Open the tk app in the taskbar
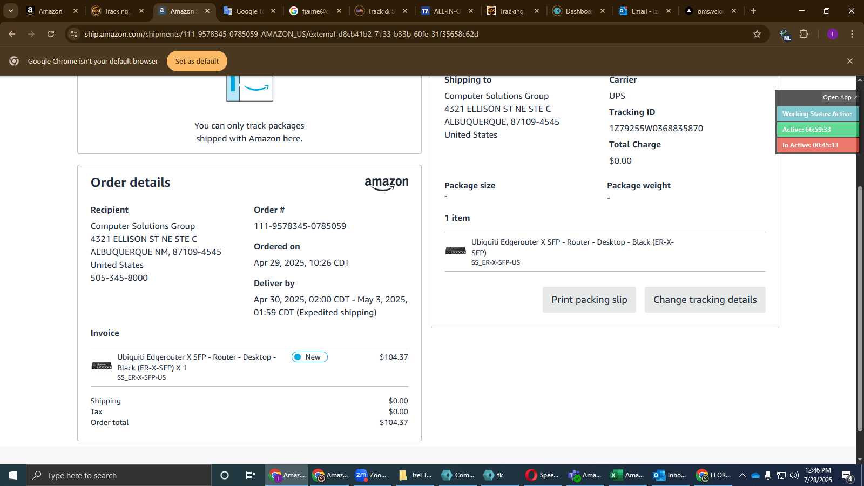The width and height of the screenshot is (864, 486). click(x=500, y=475)
